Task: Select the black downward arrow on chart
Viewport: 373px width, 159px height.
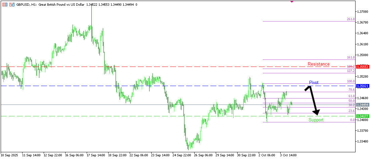Action: tap(313, 100)
